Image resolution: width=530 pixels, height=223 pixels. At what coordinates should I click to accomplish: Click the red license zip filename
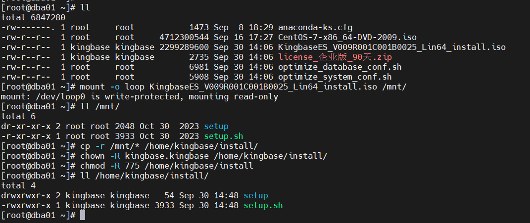(335, 57)
